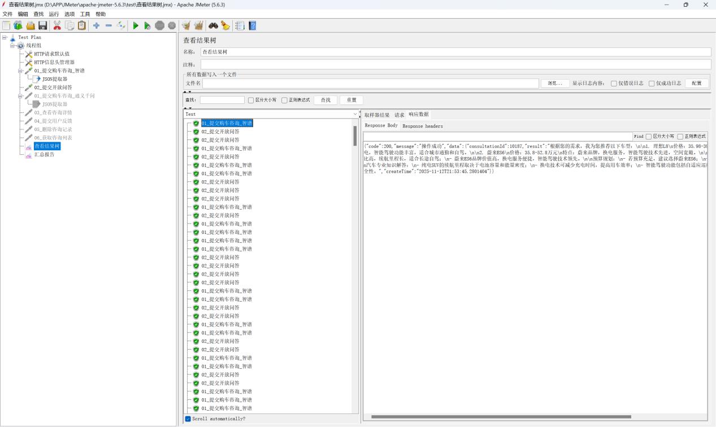The image size is (716, 427).
Task: Clear results with single broom icon
Action: pos(186,25)
